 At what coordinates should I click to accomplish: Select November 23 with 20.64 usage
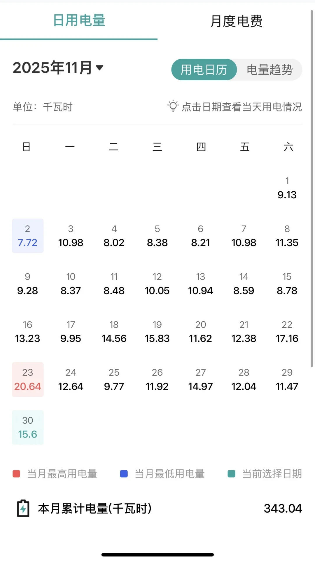(28, 379)
